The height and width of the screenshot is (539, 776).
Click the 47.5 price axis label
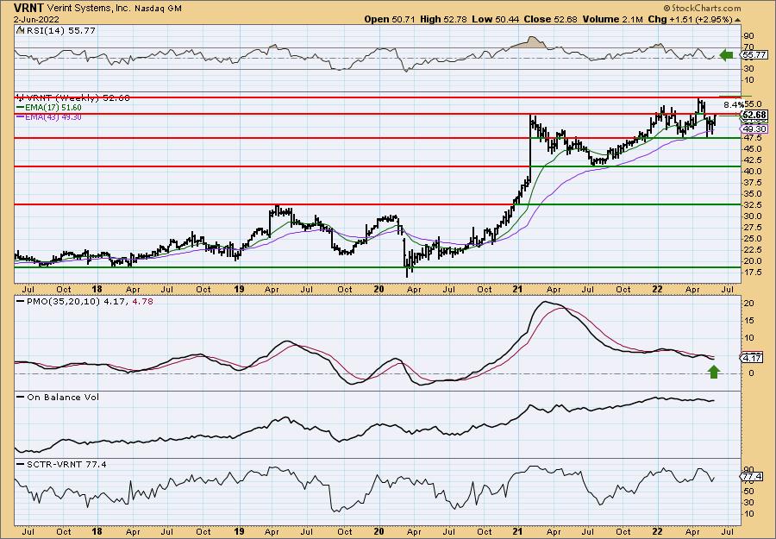pyautogui.click(x=752, y=138)
